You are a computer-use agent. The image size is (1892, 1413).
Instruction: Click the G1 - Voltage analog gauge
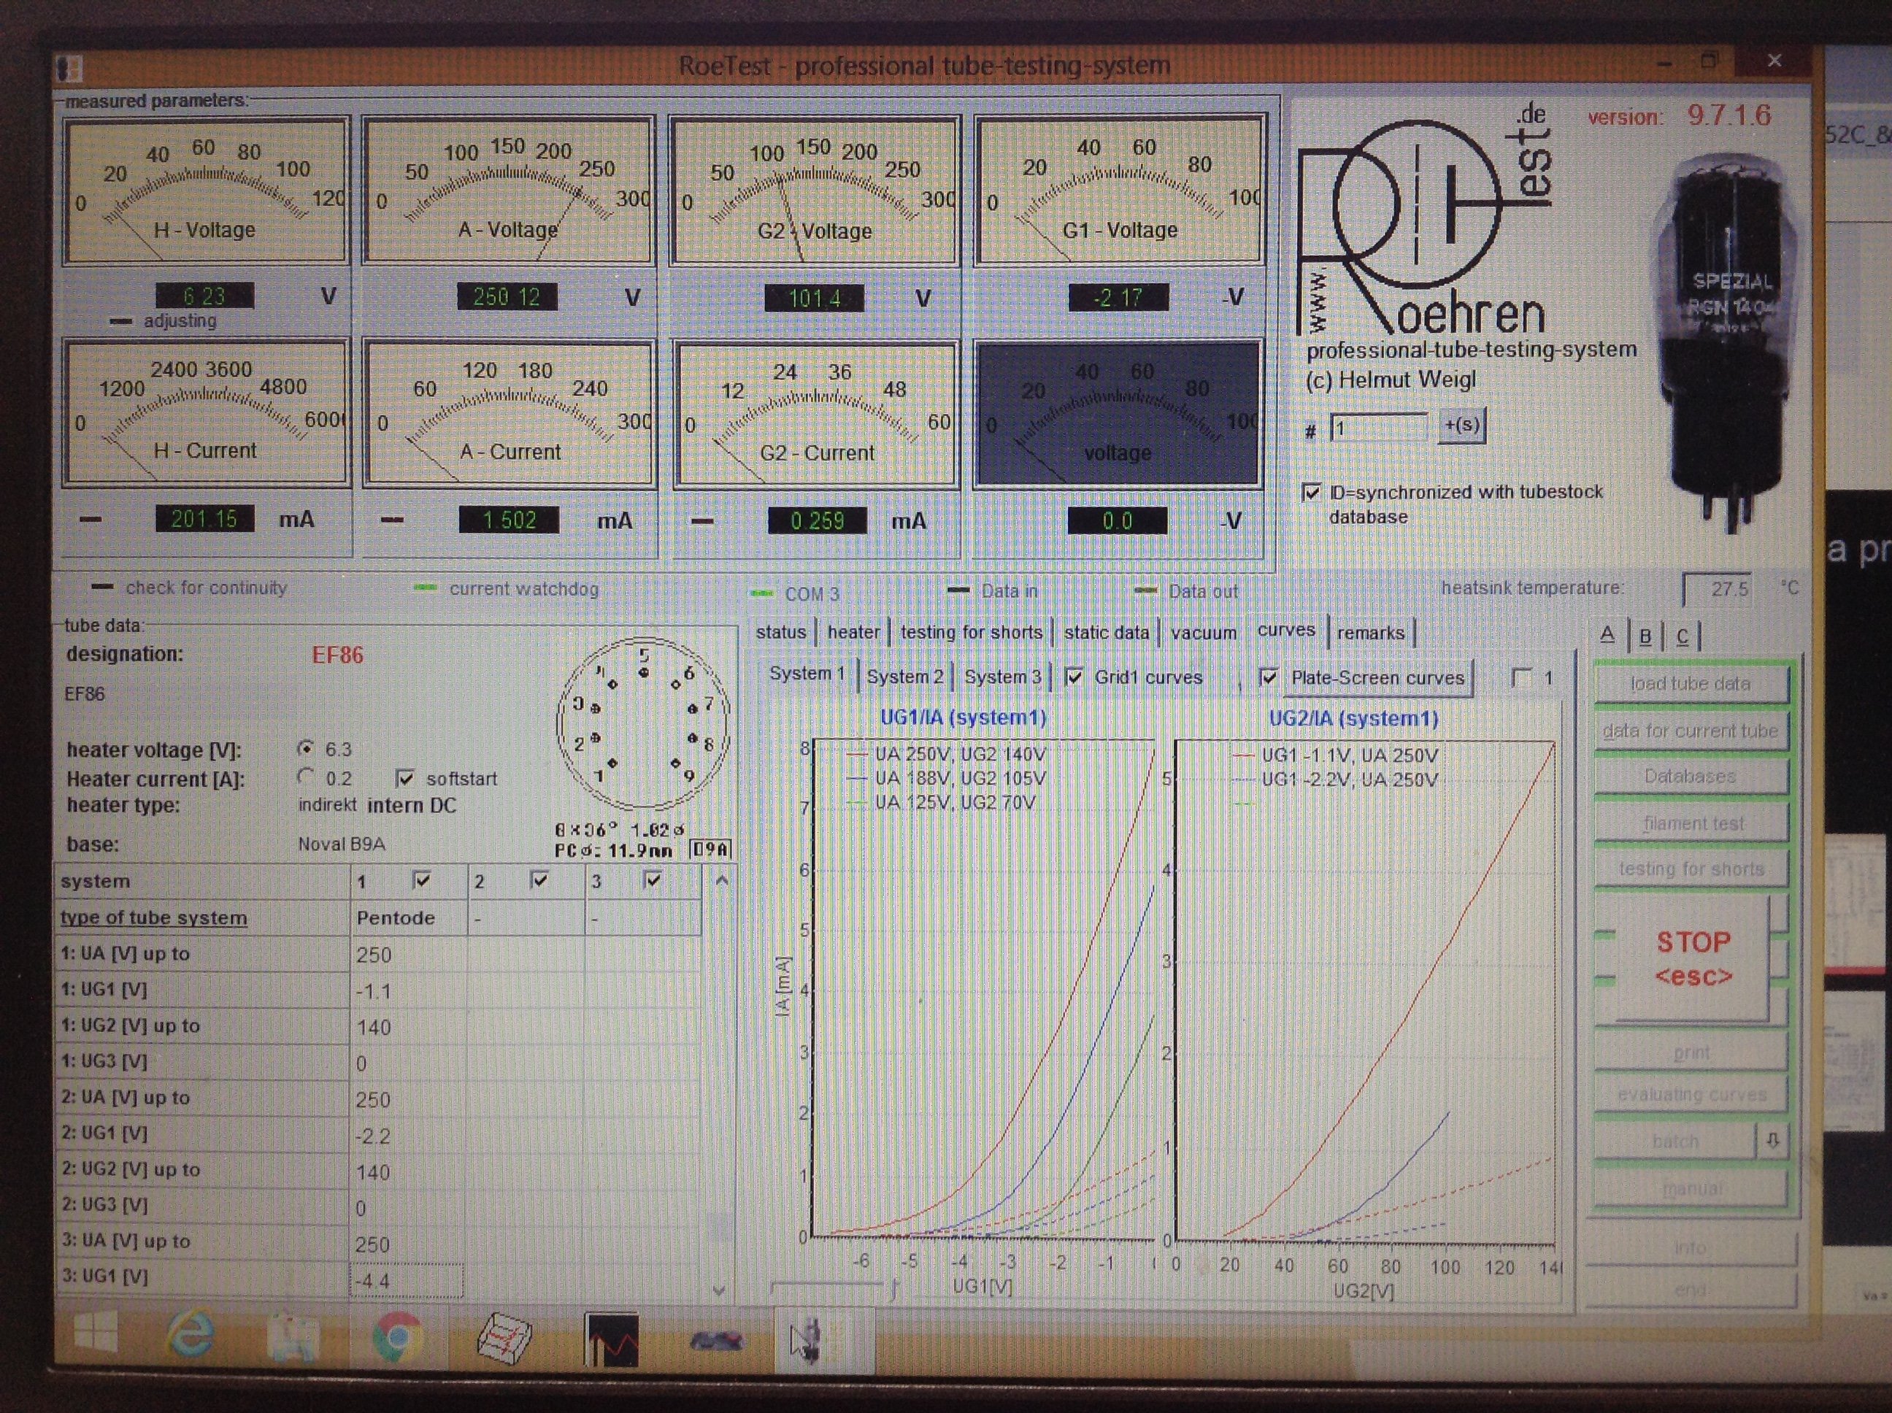[x=1120, y=190]
